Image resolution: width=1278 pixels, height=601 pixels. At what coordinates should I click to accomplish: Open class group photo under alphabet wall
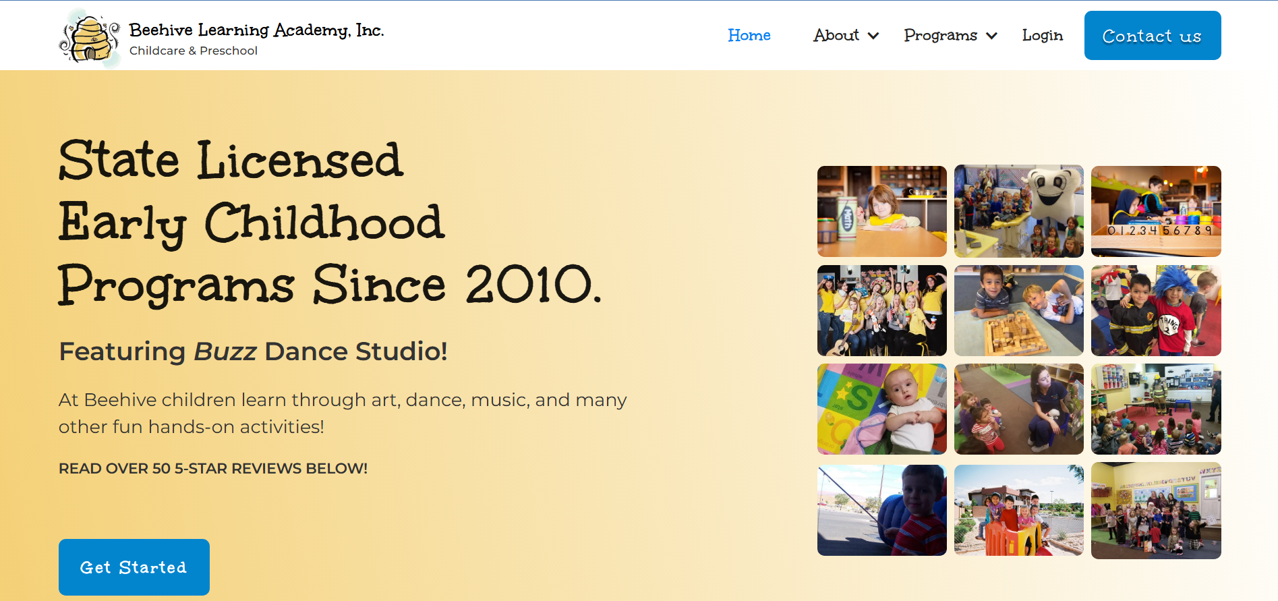[x=1156, y=511]
